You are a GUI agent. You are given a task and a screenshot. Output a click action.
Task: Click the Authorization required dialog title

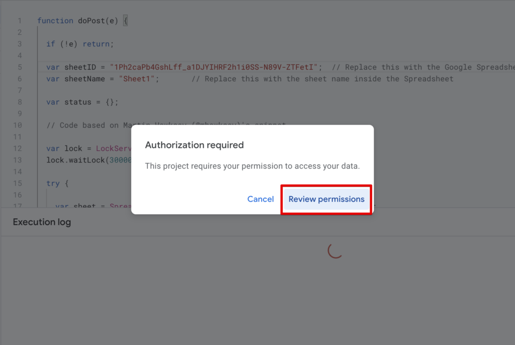194,145
